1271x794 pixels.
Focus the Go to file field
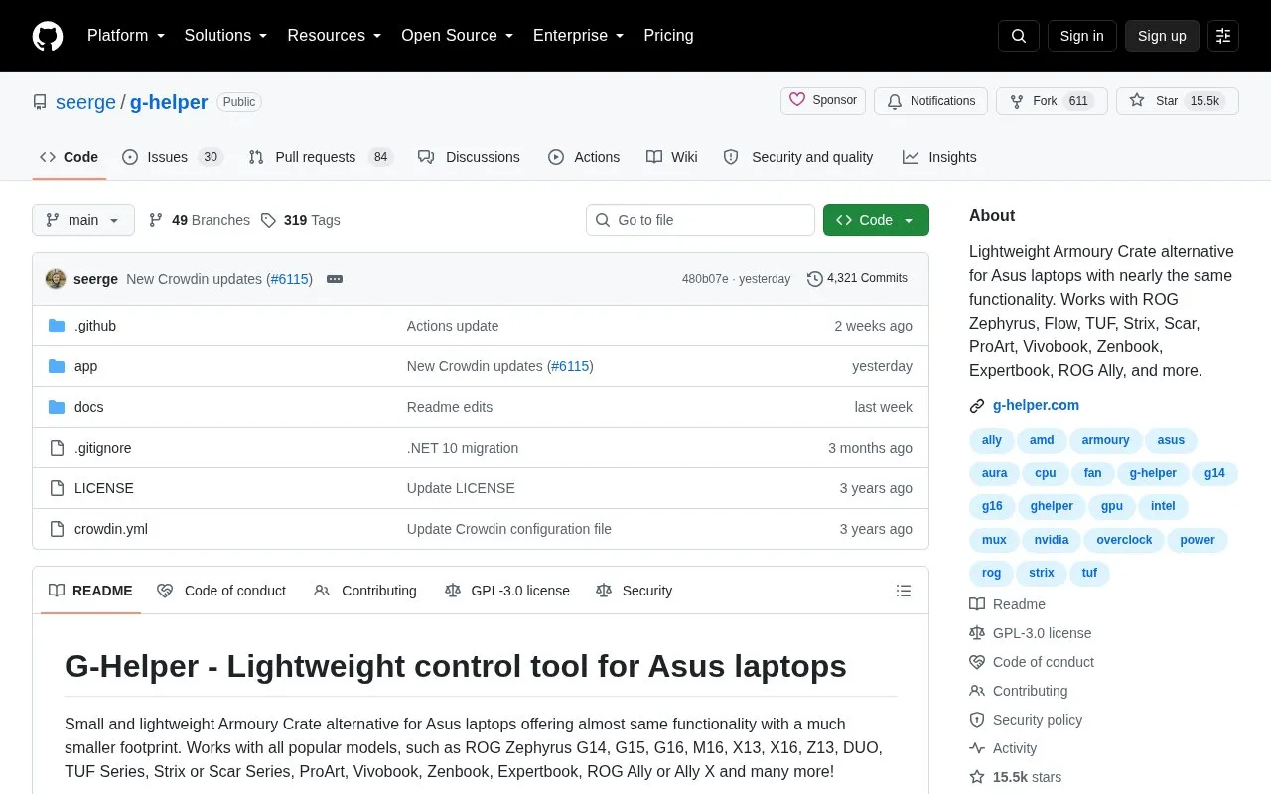700,220
